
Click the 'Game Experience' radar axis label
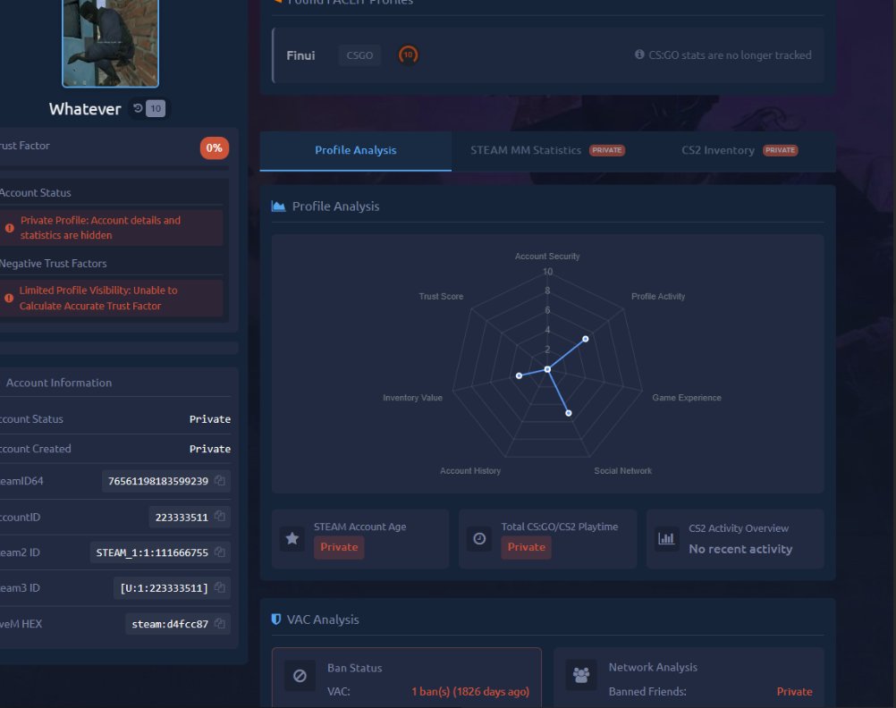pyautogui.click(x=687, y=398)
